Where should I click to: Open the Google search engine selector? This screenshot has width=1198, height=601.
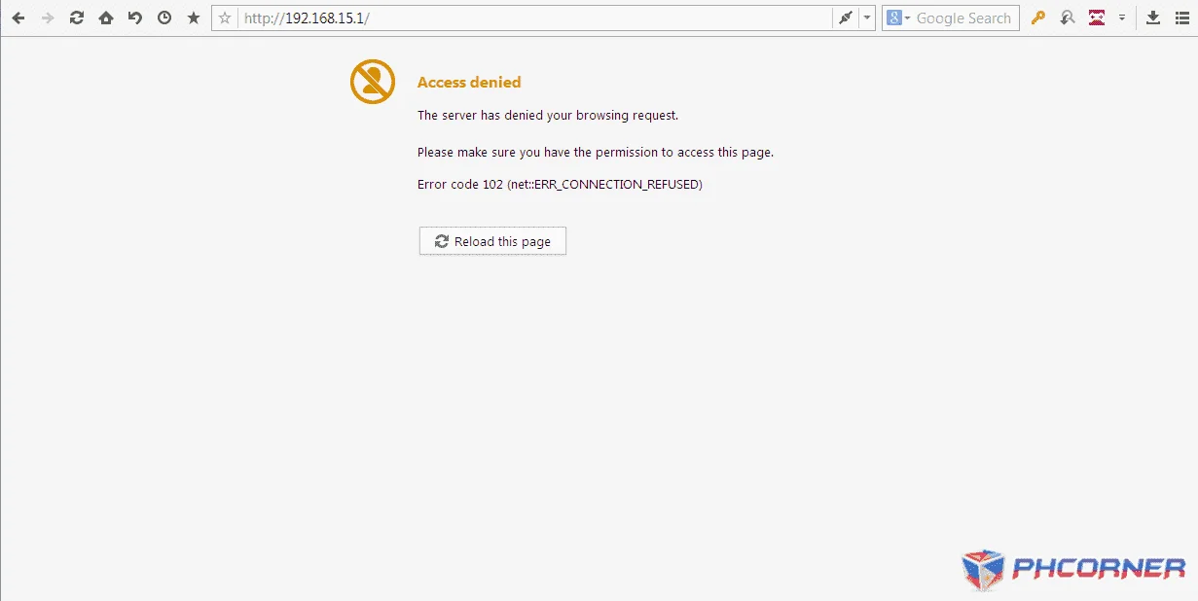[x=898, y=18]
